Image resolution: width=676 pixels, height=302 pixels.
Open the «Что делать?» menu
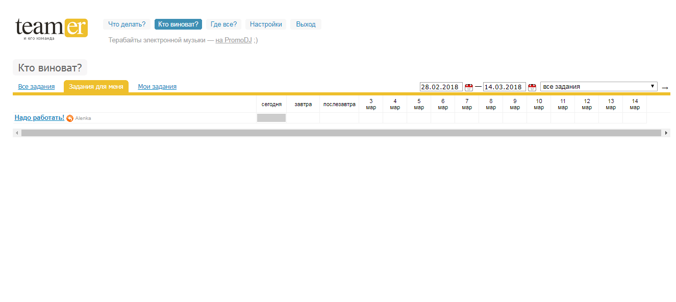(x=127, y=24)
